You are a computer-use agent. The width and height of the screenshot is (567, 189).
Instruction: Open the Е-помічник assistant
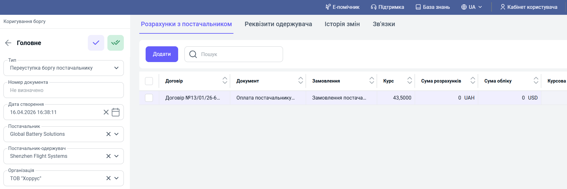342,7
